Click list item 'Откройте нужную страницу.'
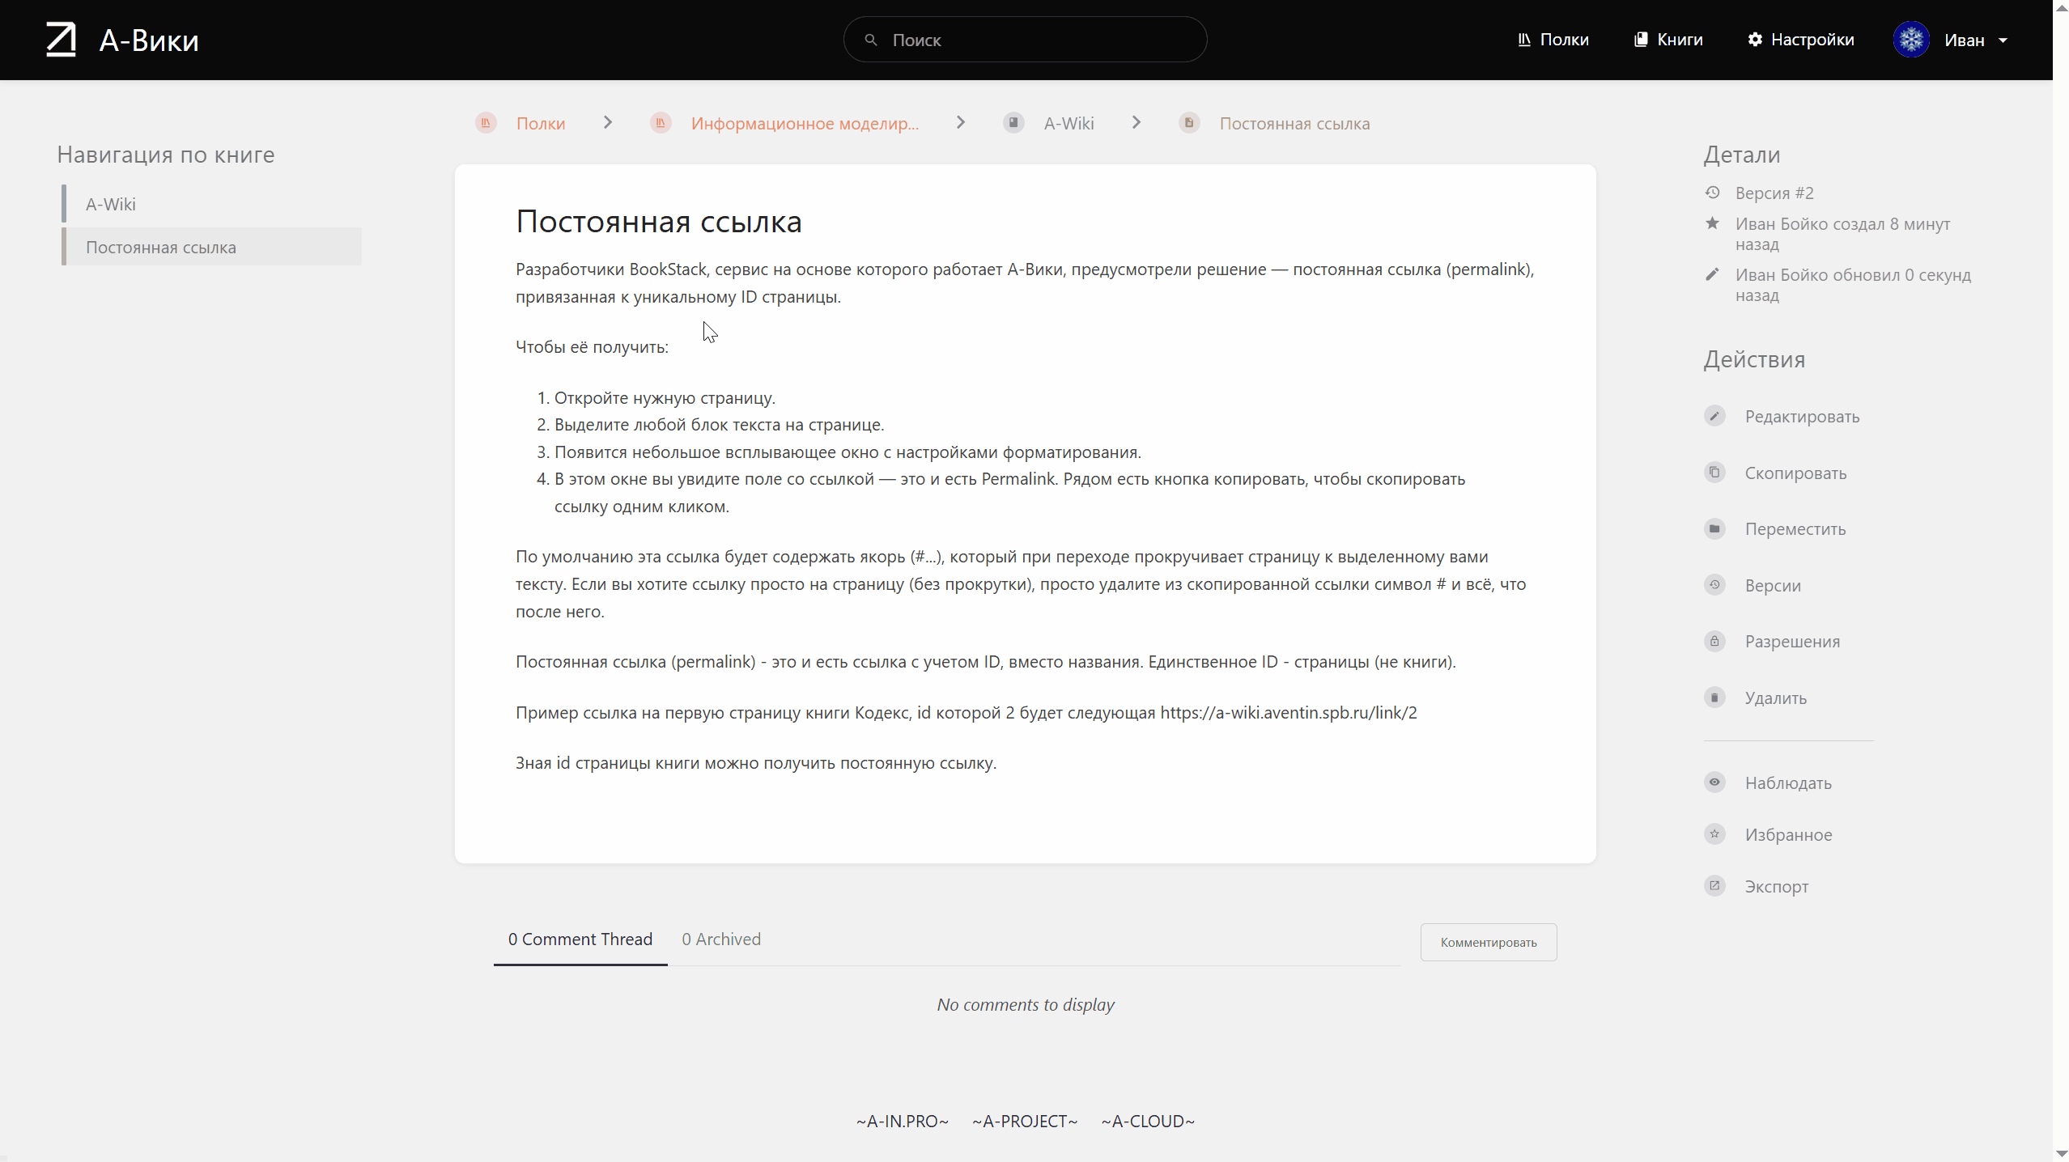The image size is (2069, 1162). pos(665,398)
